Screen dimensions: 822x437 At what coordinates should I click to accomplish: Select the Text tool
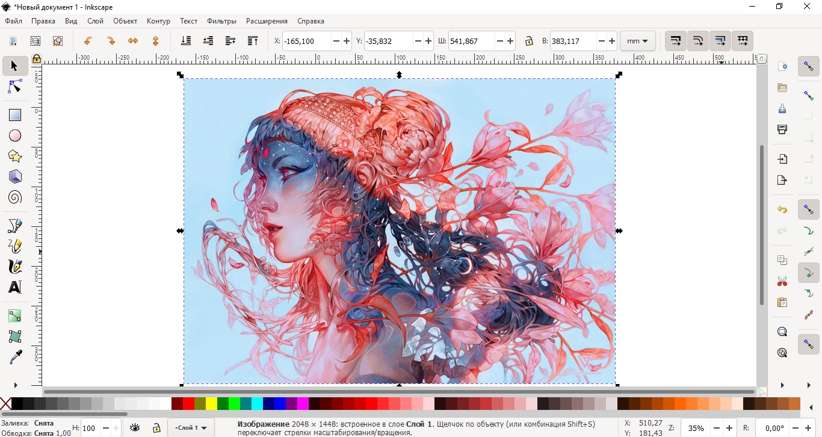click(x=14, y=287)
